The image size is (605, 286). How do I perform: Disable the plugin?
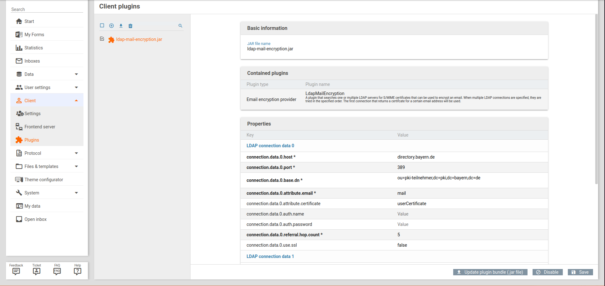pyautogui.click(x=547, y=272)
